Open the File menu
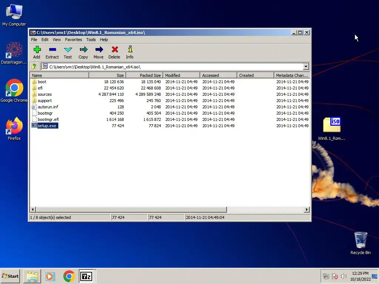The image size is (379, 284). [x=34, y=40]
